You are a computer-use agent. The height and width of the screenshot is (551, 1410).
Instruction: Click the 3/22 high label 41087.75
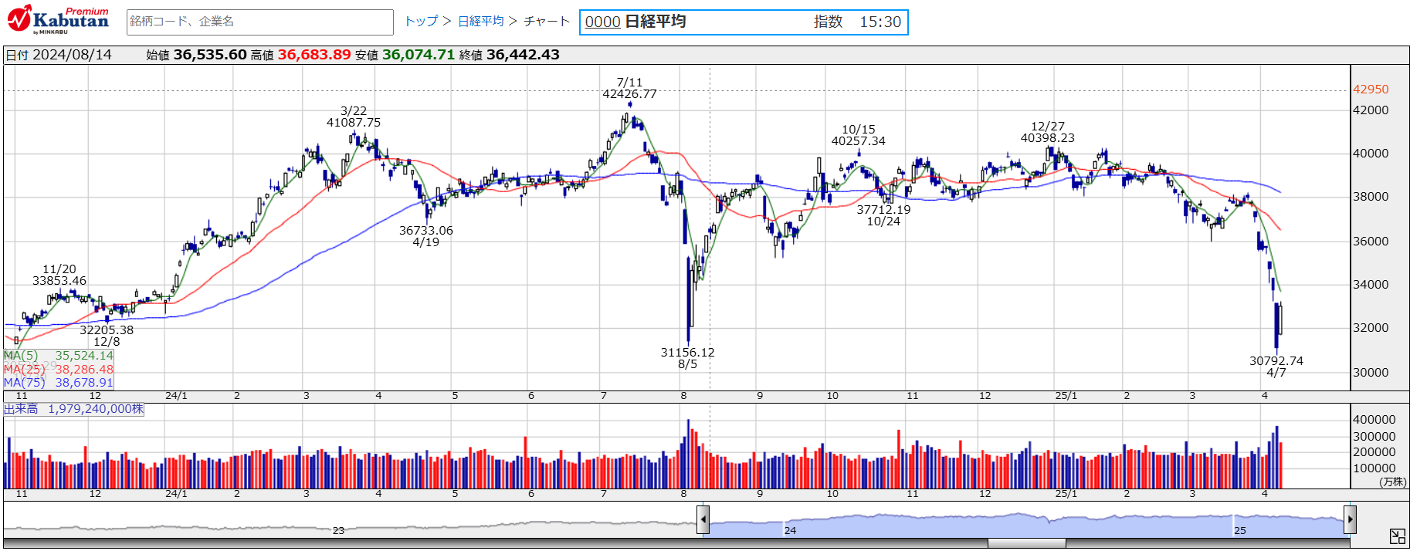click(354, 117)
